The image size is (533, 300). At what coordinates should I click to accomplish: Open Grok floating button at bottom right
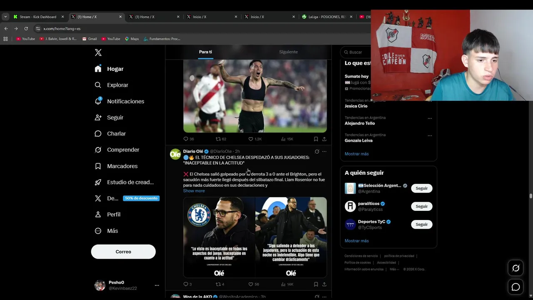[x=516, y=268]
